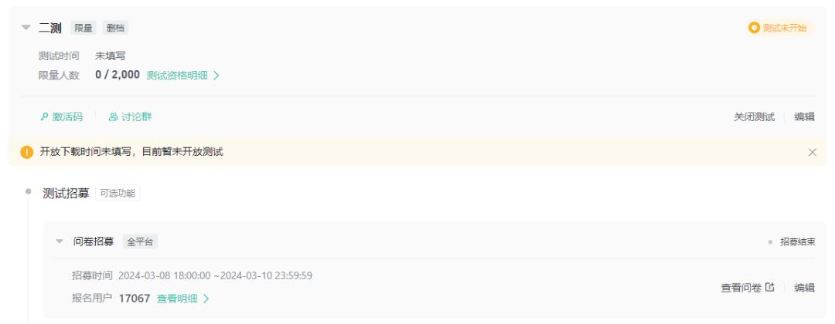Collapse the 问卷招募 panel triangle
This screenshot has width=835, height=324.
[60, 241]
